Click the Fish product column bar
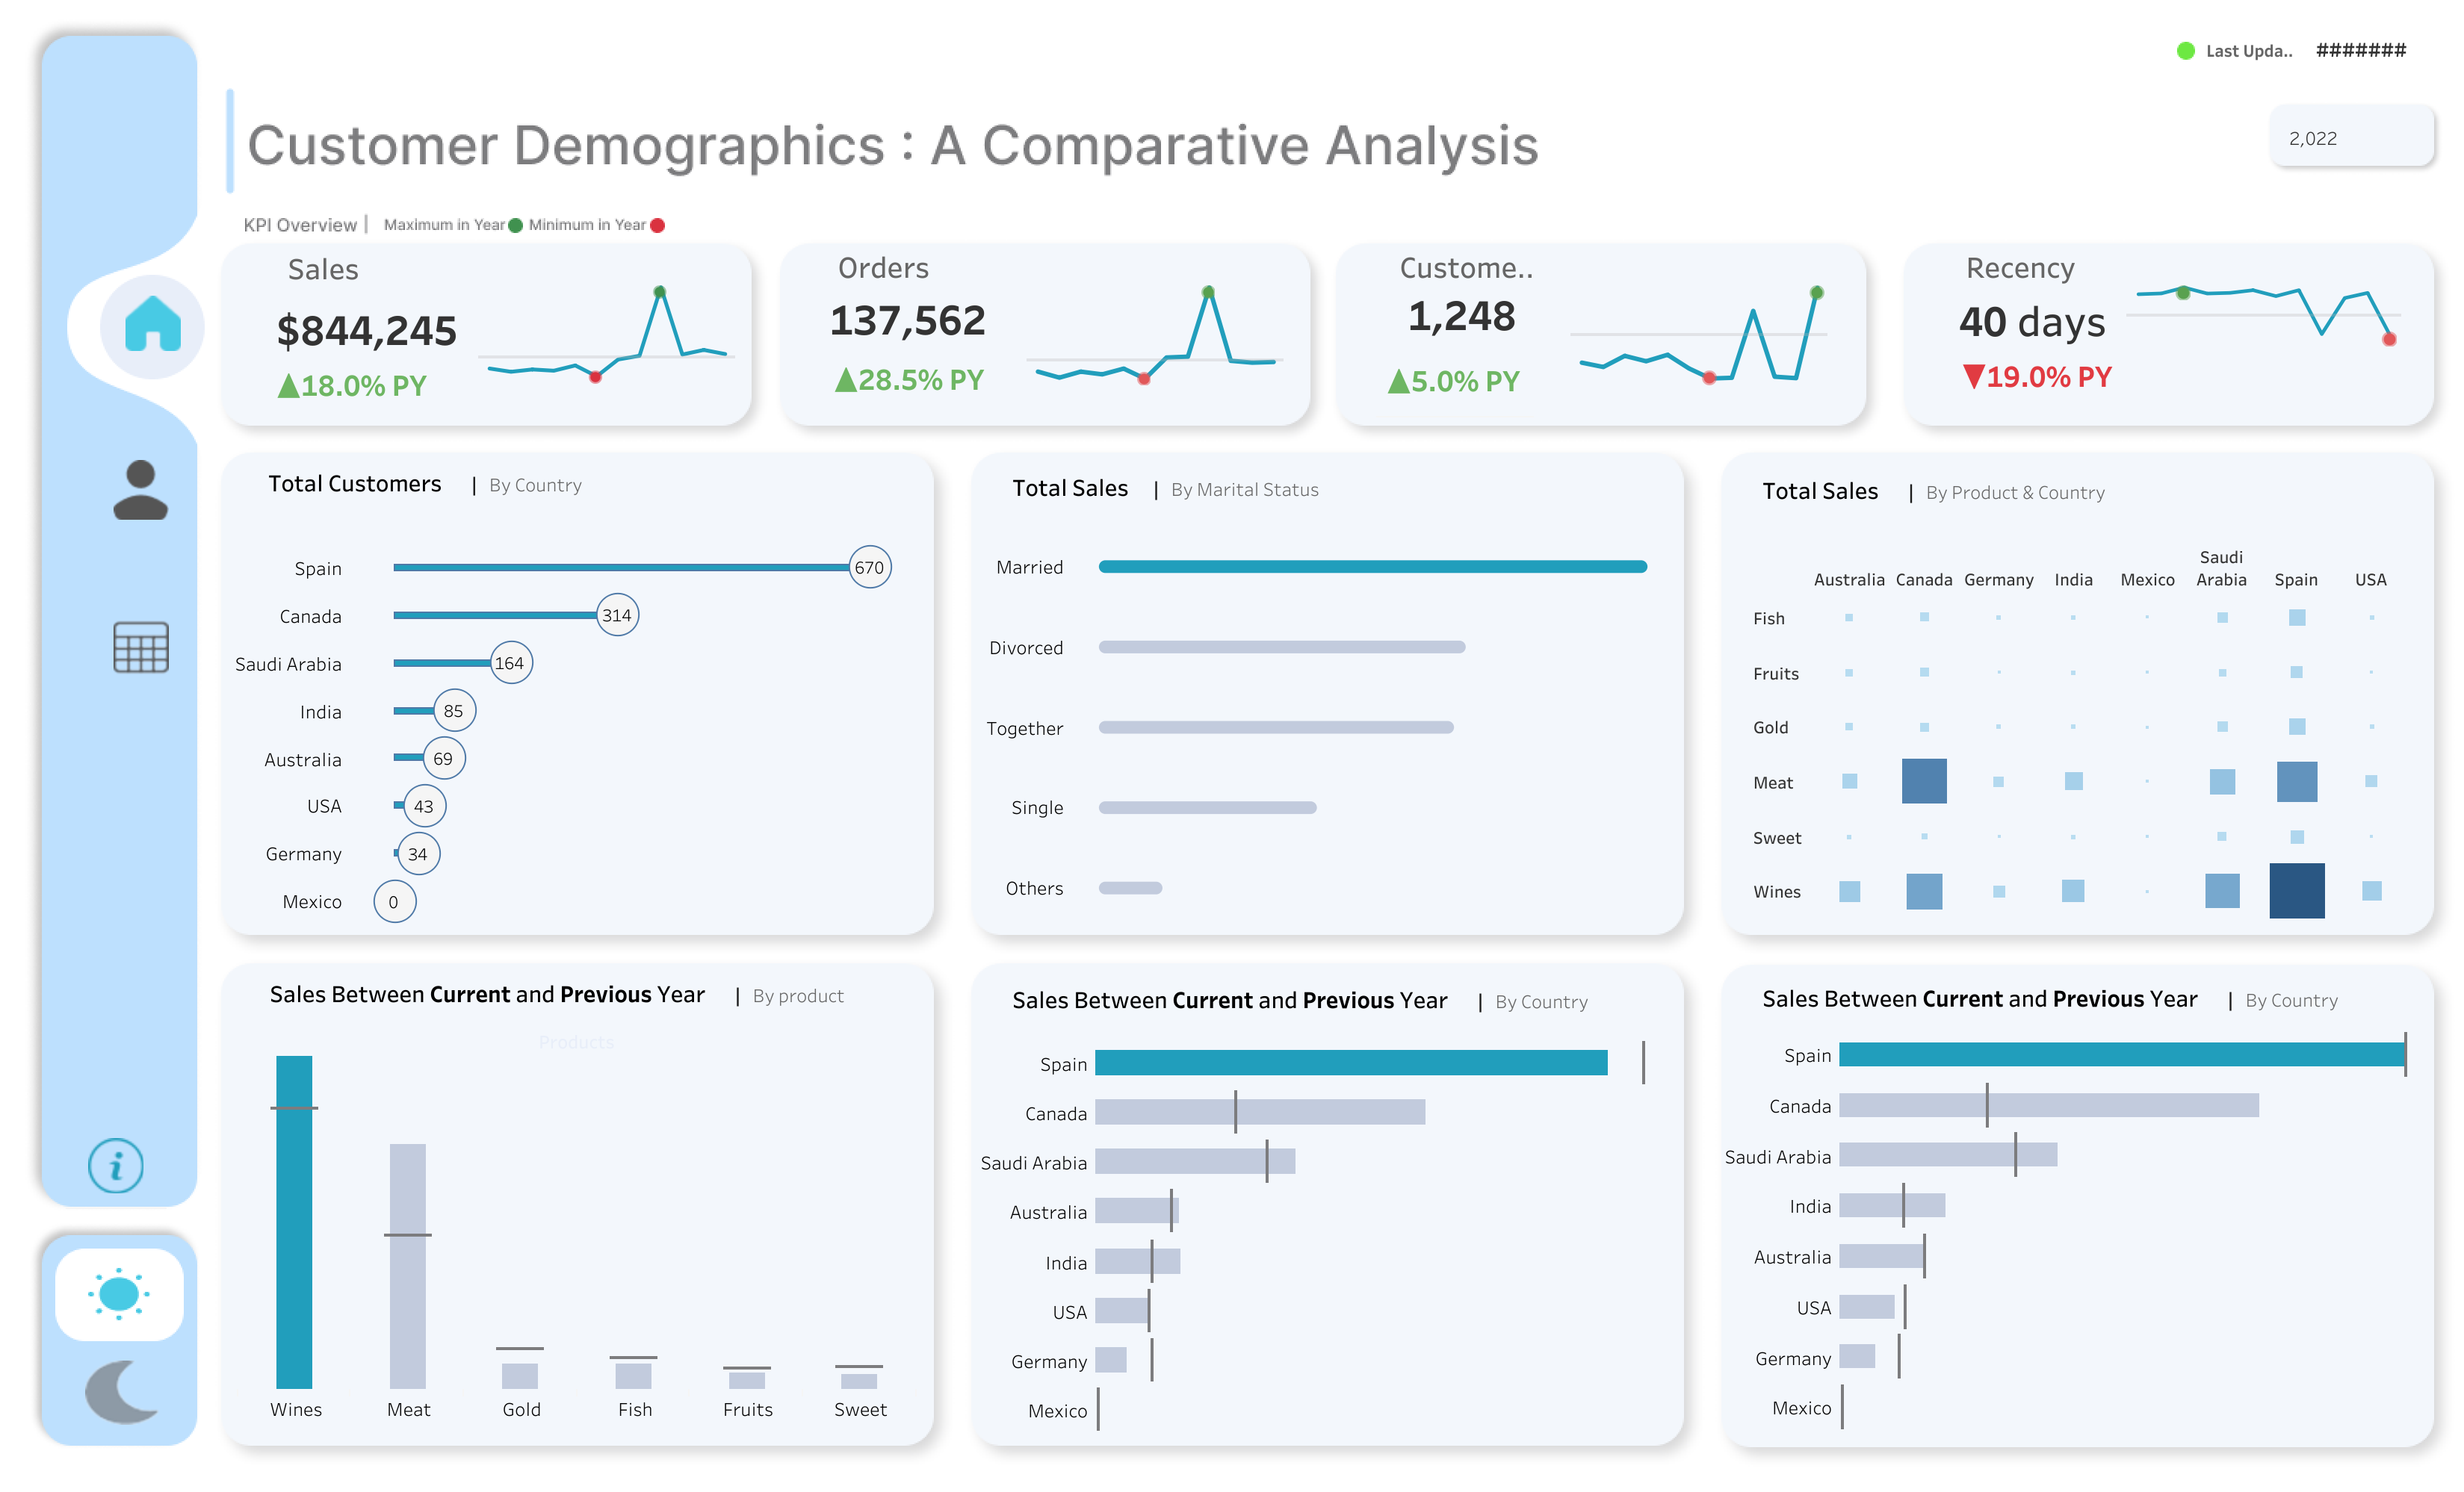 tap(633, 1376)
